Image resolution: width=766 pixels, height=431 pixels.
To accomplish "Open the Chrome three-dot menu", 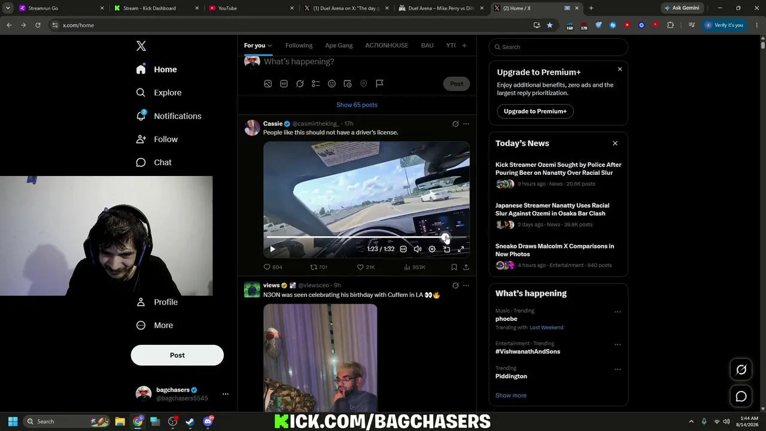I will (756, 25).
